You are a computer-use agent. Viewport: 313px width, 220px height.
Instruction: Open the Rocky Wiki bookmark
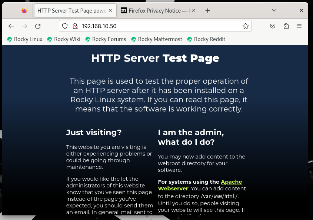(64, 39)
